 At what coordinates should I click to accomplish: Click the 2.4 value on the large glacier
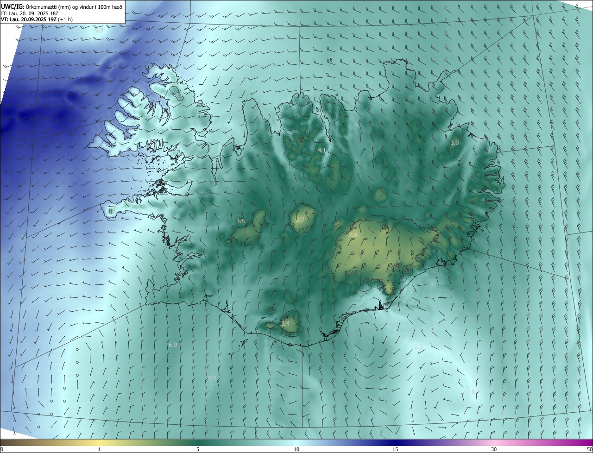click(x=353, y=235)
